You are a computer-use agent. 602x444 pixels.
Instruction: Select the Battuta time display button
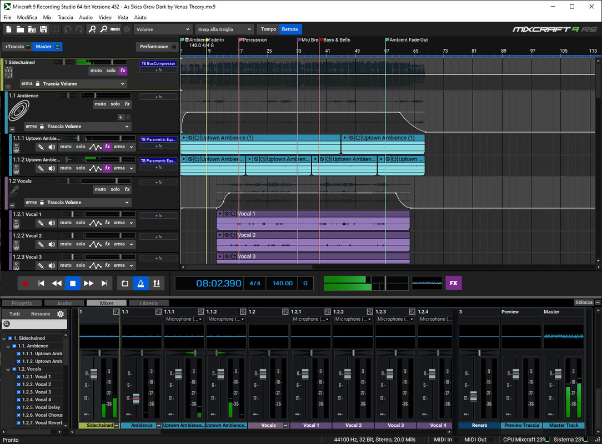(x=290, y=29)
